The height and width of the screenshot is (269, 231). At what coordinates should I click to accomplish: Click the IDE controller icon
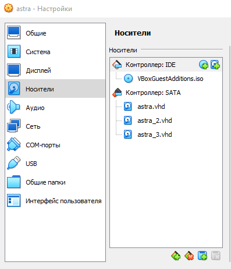coord(117,65)
